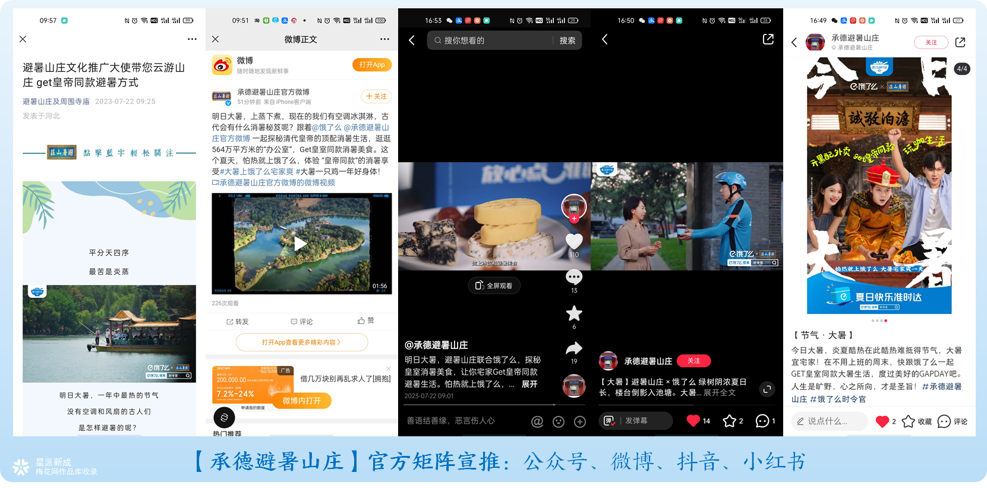Tap outlined 关注 in Xiaohongshu header
987x488 pixels.
(931, 42)
